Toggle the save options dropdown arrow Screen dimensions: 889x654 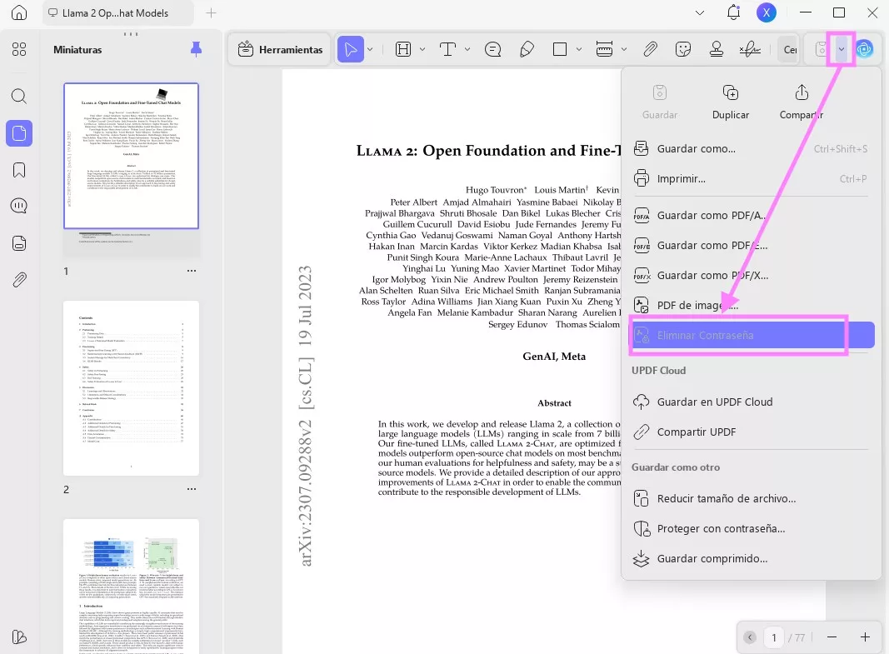(x=842, y=49)
